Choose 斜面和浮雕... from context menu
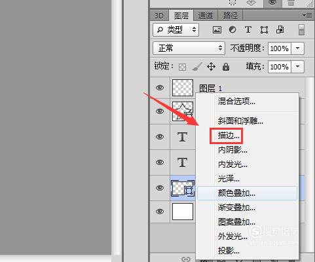Viewport: 315px width, 262px height. (247, 121)
